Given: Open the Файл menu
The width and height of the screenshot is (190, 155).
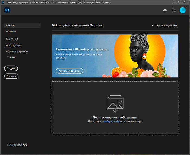Looking at the screenshot, I should tap(9, 2).
